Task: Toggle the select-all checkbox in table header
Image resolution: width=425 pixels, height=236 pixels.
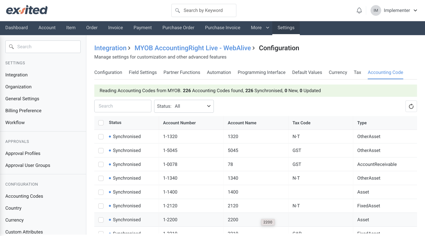Action: tap(101, 123)
